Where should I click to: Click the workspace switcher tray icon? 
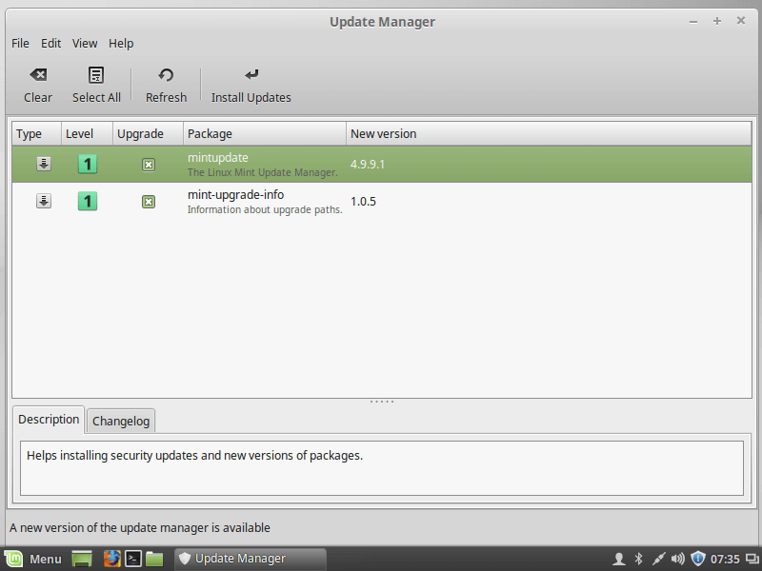pyautogui.click(x=752, y=560)
